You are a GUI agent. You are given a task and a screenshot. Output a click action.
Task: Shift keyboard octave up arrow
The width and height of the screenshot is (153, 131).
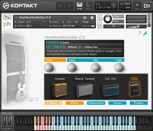[12, 129]
